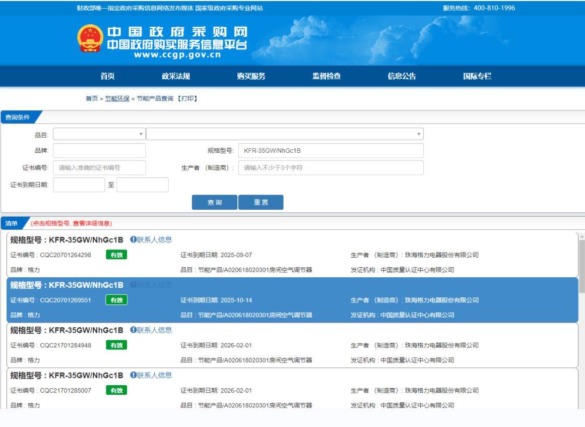Open 政采法规 navigation item
Viewport: 585px width, 427px height.
click(x=176, y=76)
